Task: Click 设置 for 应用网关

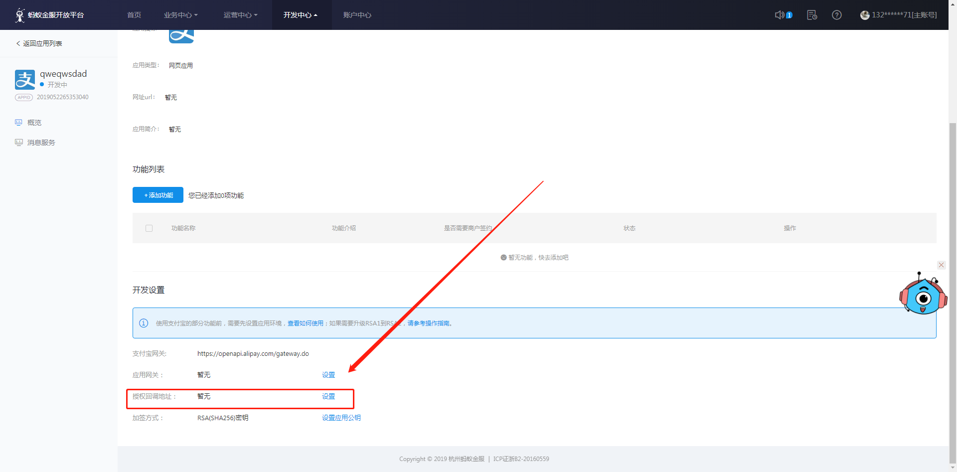Action: (x=328, y=375)
